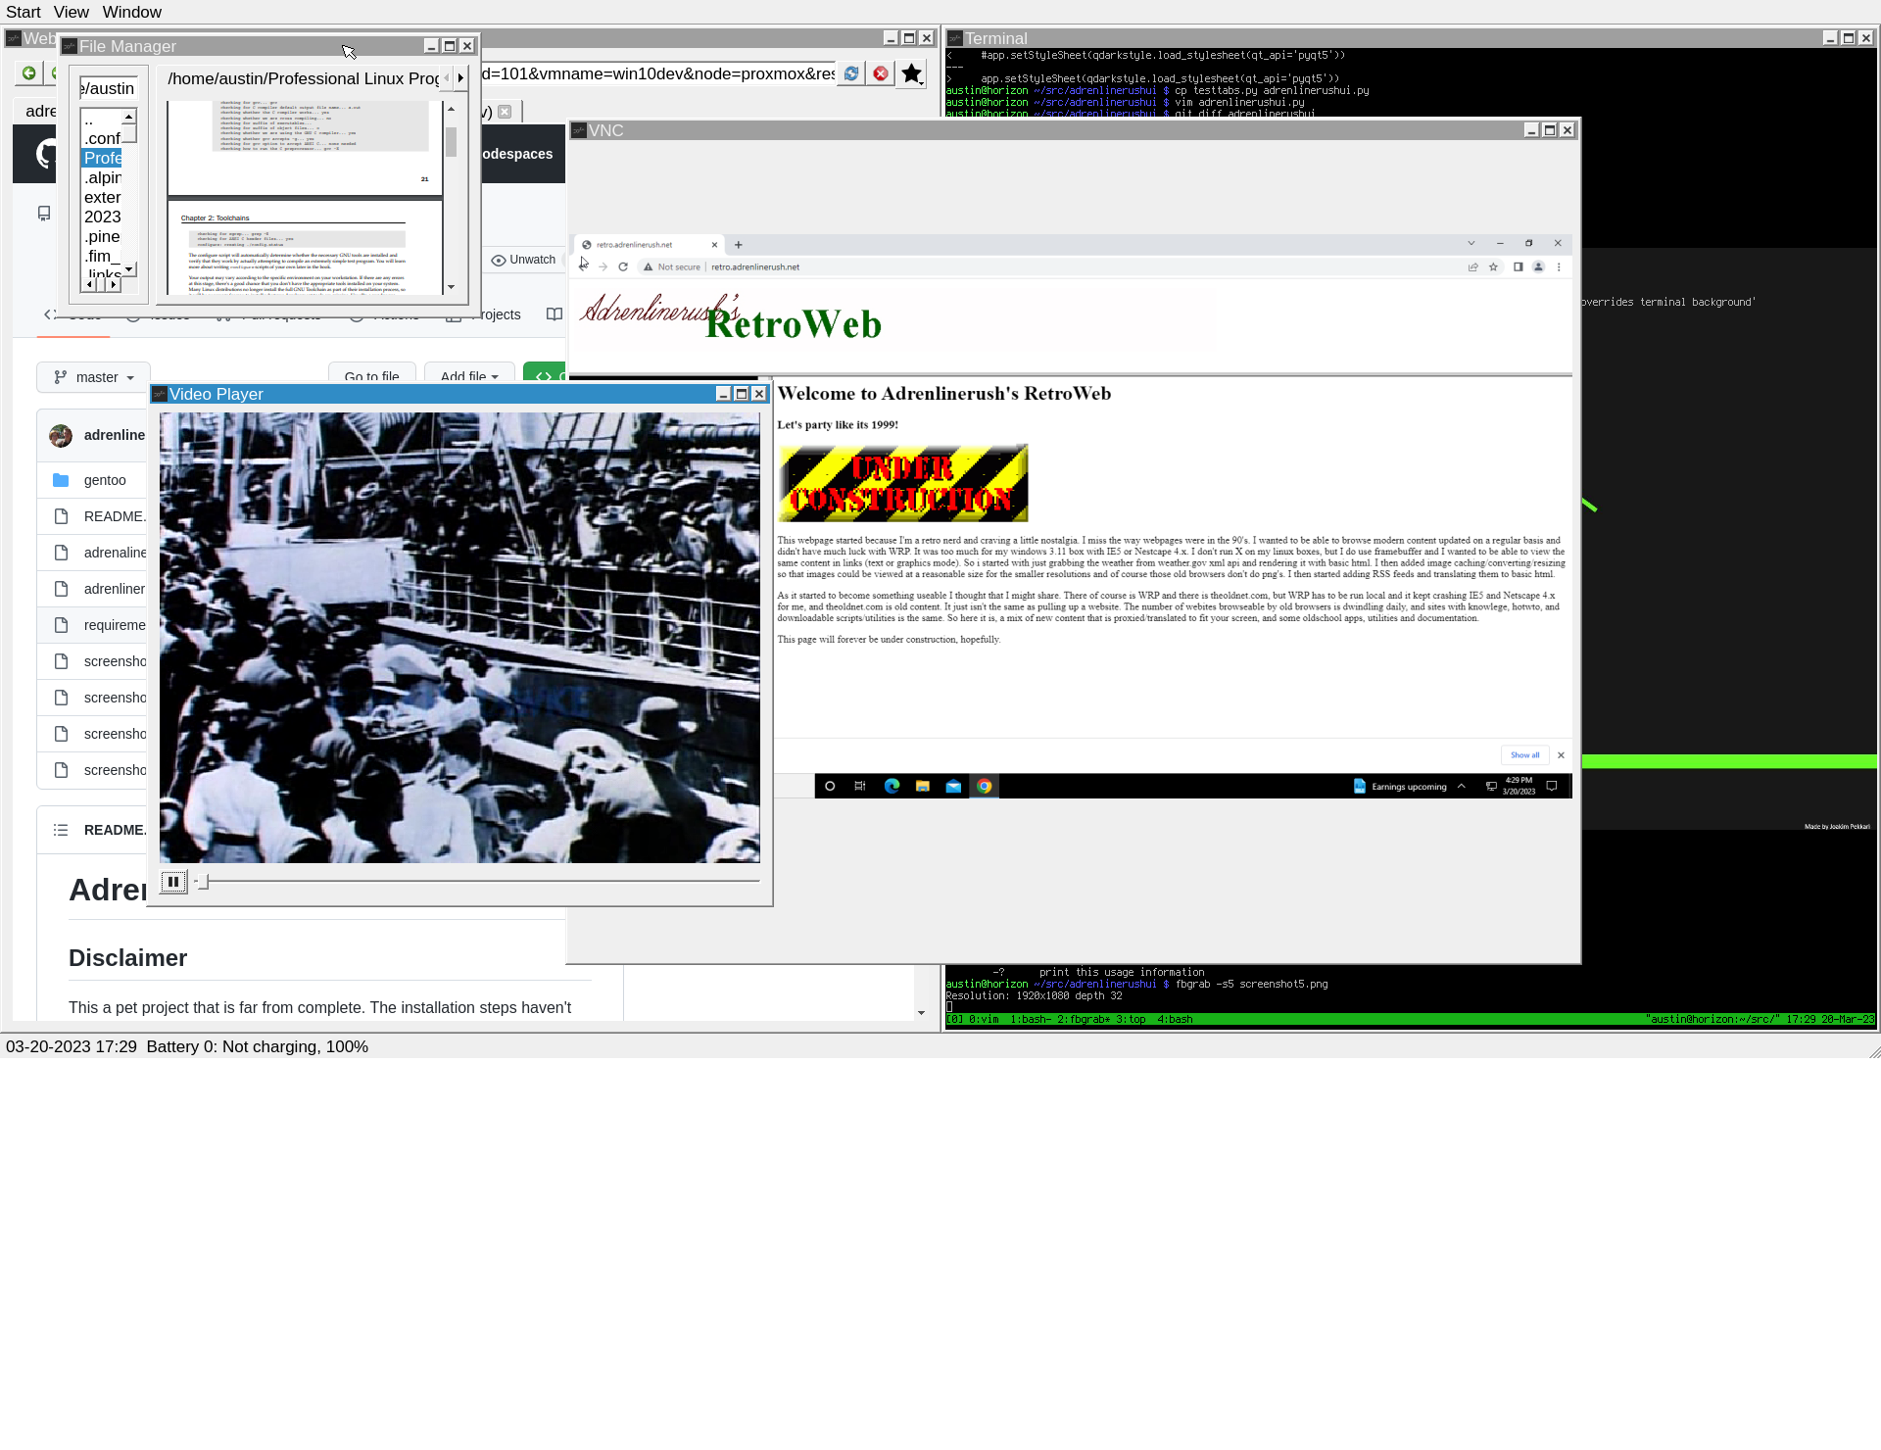Pause the video in Video Player
Image resolution: width=1881 pixels, height=1450 pixels.
pyautogui.click(x=173, y=882)
